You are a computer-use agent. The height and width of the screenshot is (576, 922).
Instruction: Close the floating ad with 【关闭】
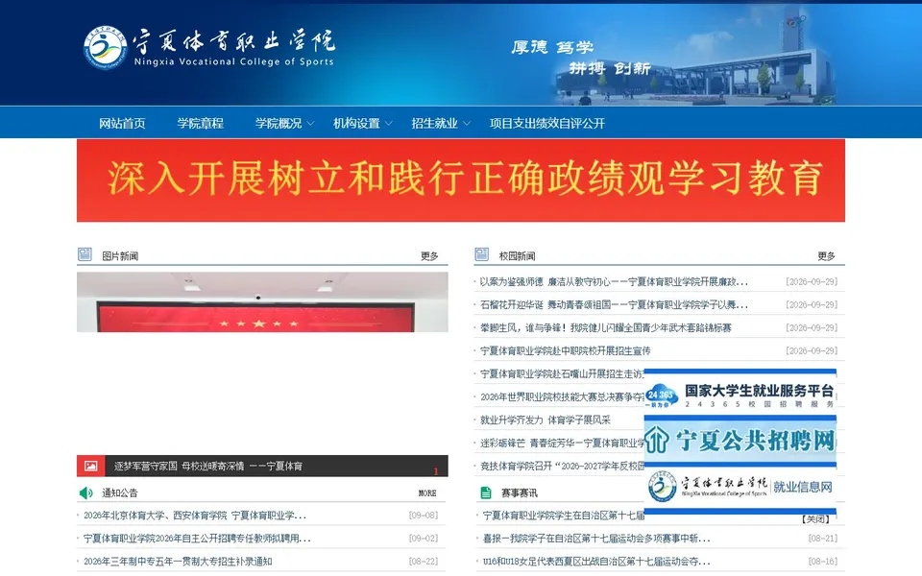(815, 519)
